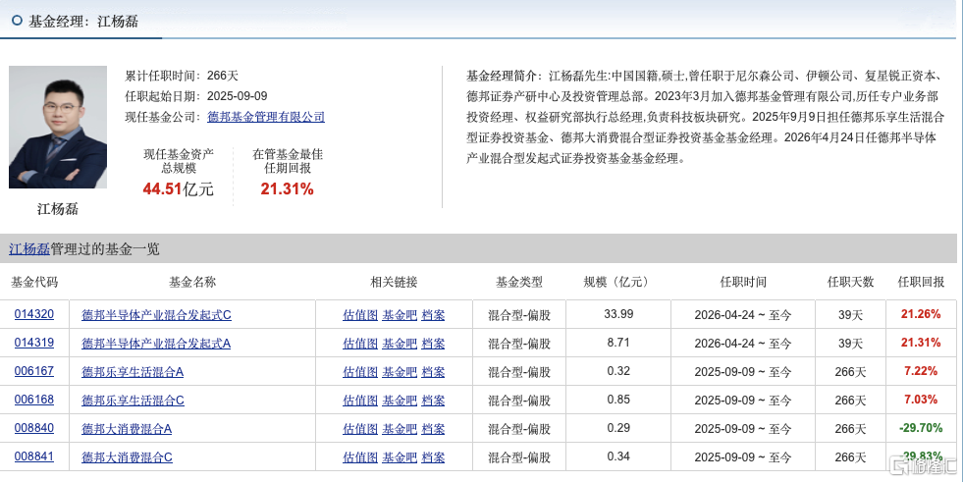Viewport: 963px width, 482px height.
Task: Open 档案 for fund 008841
Action: (x=433, y=456)
